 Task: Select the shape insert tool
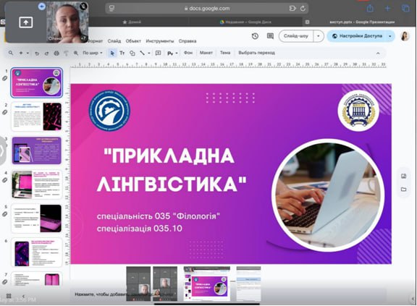click(132, 53)
